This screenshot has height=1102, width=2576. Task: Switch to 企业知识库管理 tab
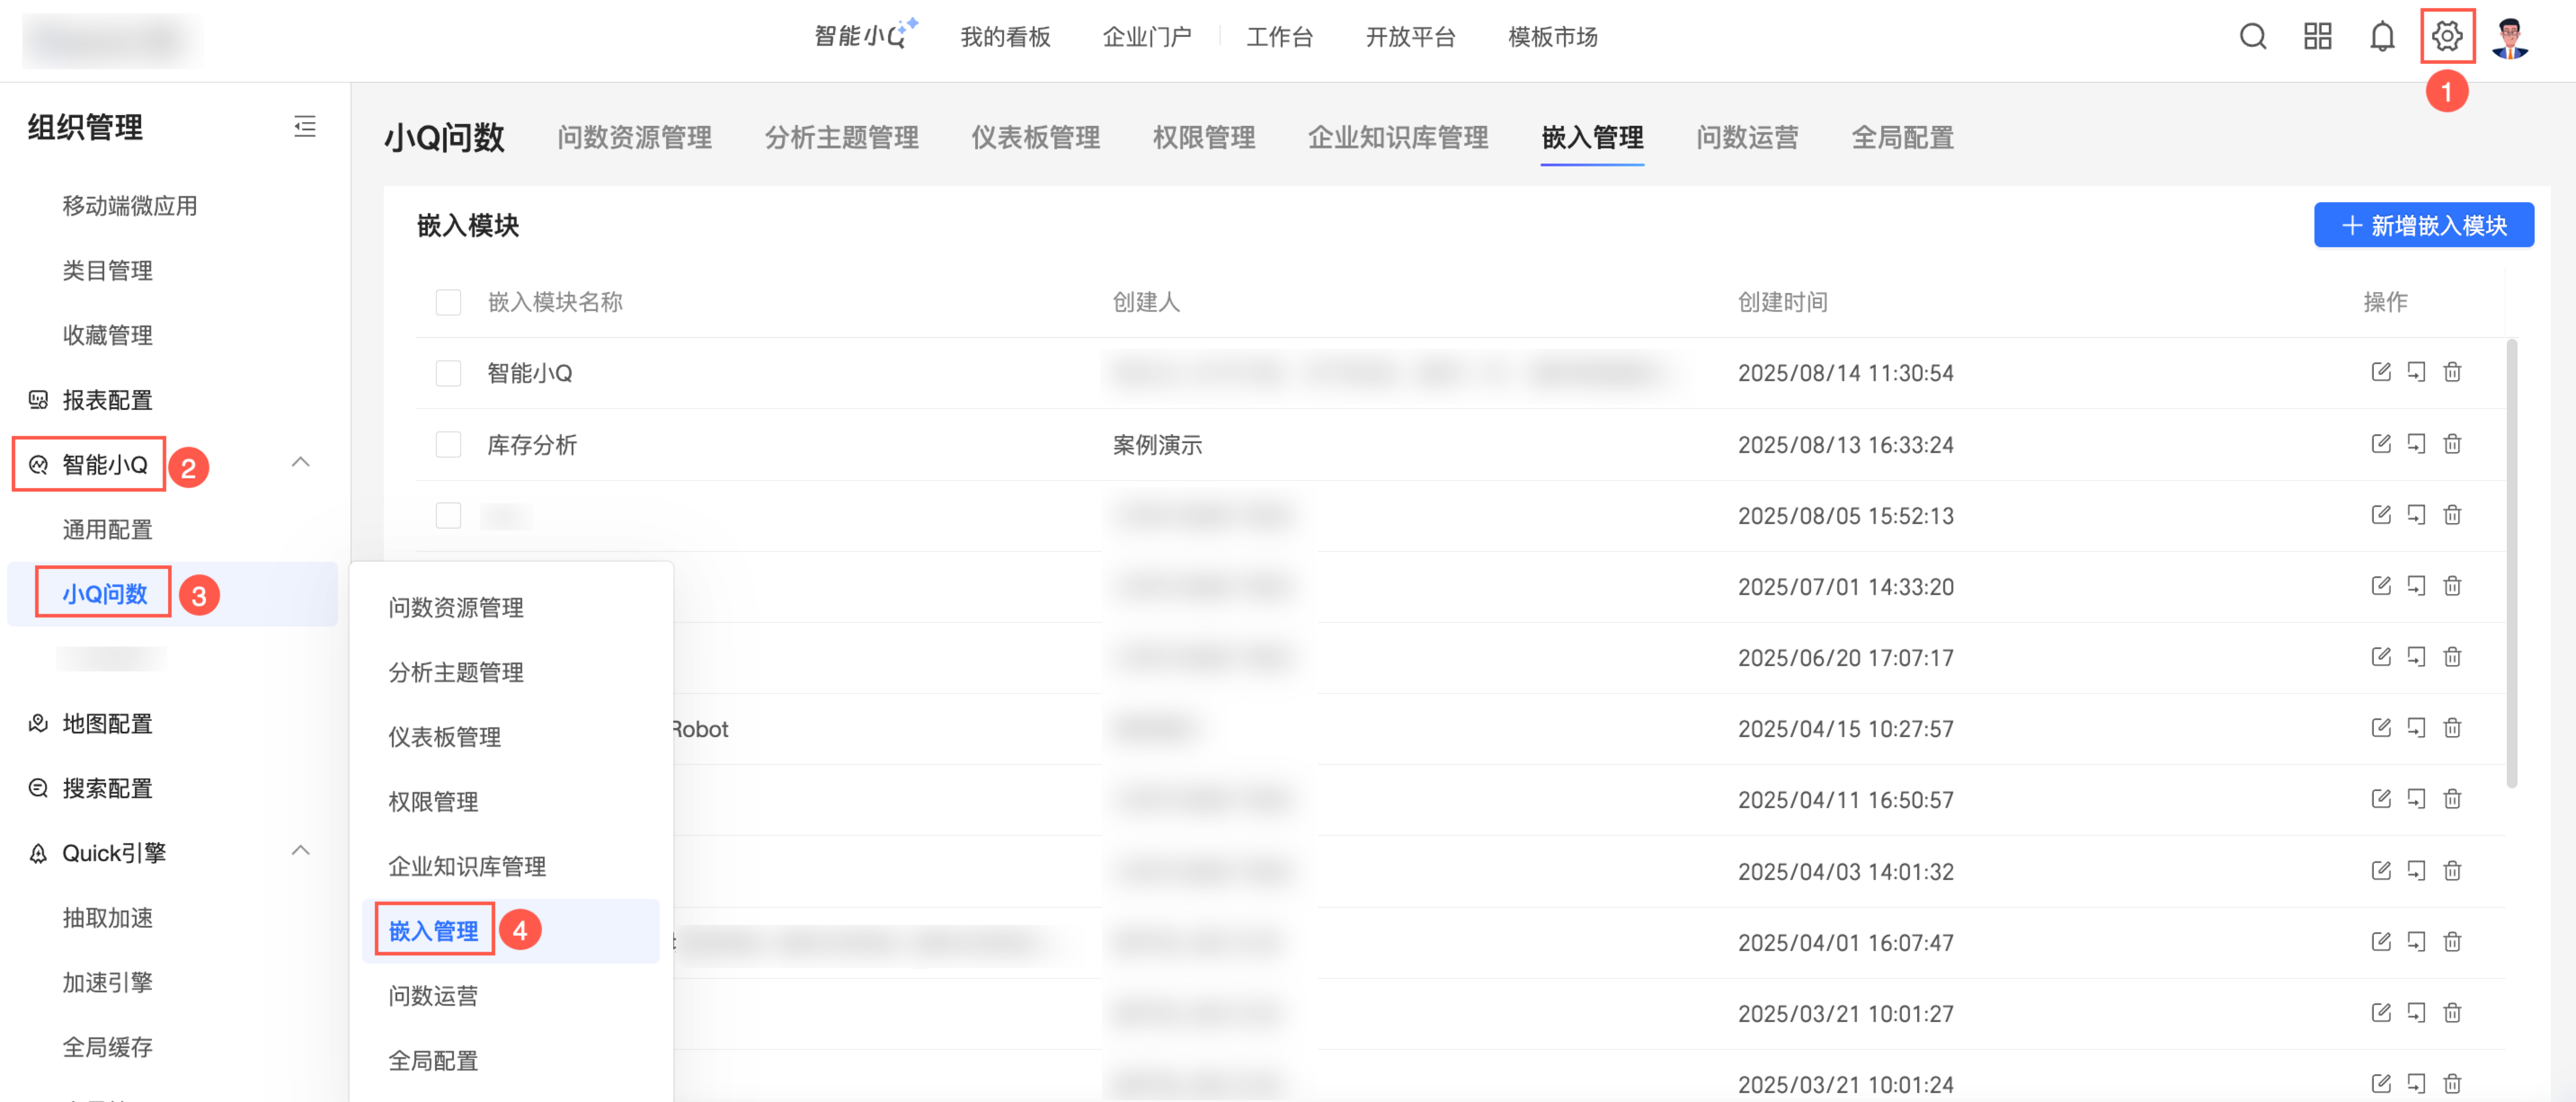point(1398,137)
